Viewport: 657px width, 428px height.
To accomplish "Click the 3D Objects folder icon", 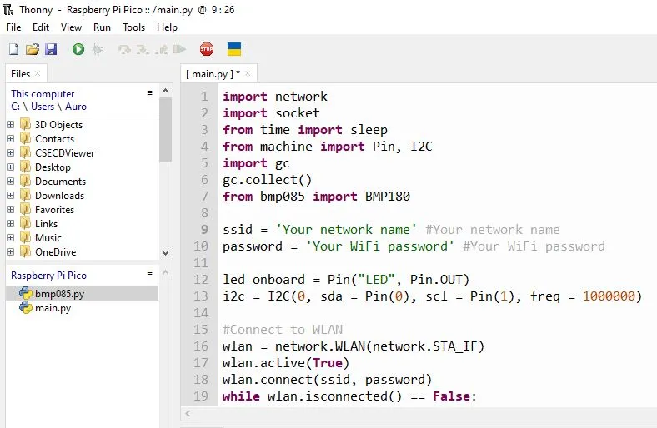I will coord(26,124).
